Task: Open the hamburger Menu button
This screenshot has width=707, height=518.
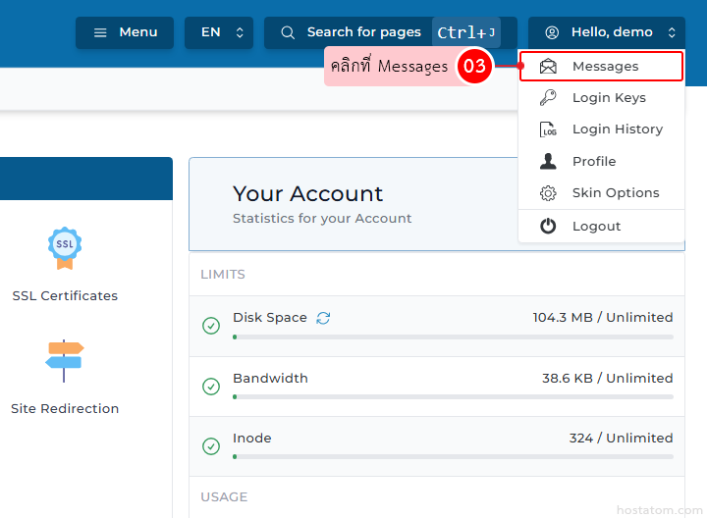Action: click(125, 32)
